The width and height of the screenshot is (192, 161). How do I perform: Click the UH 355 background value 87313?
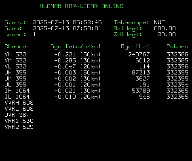[141, 72]
